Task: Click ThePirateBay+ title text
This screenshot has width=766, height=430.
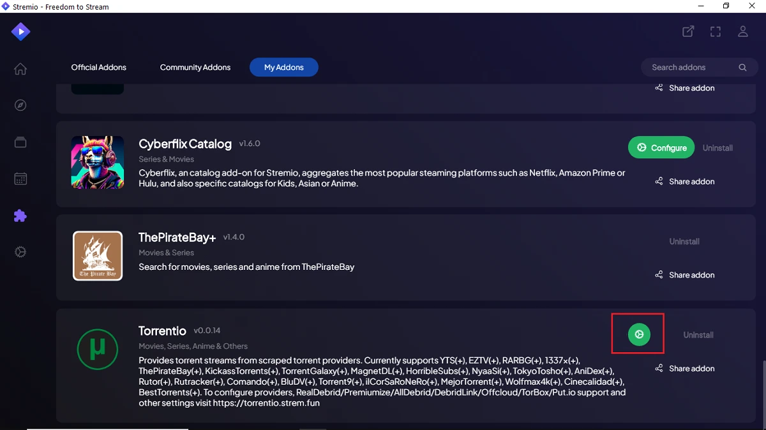Action: tap(177, 237)
